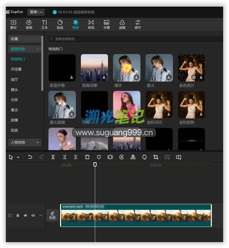Screen dimensions: 229x248
Task: Add a marker with the shield-shaped icon
Action: 99,157
